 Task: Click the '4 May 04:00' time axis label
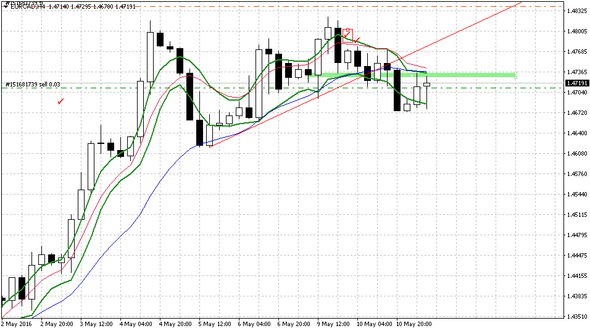135,324
